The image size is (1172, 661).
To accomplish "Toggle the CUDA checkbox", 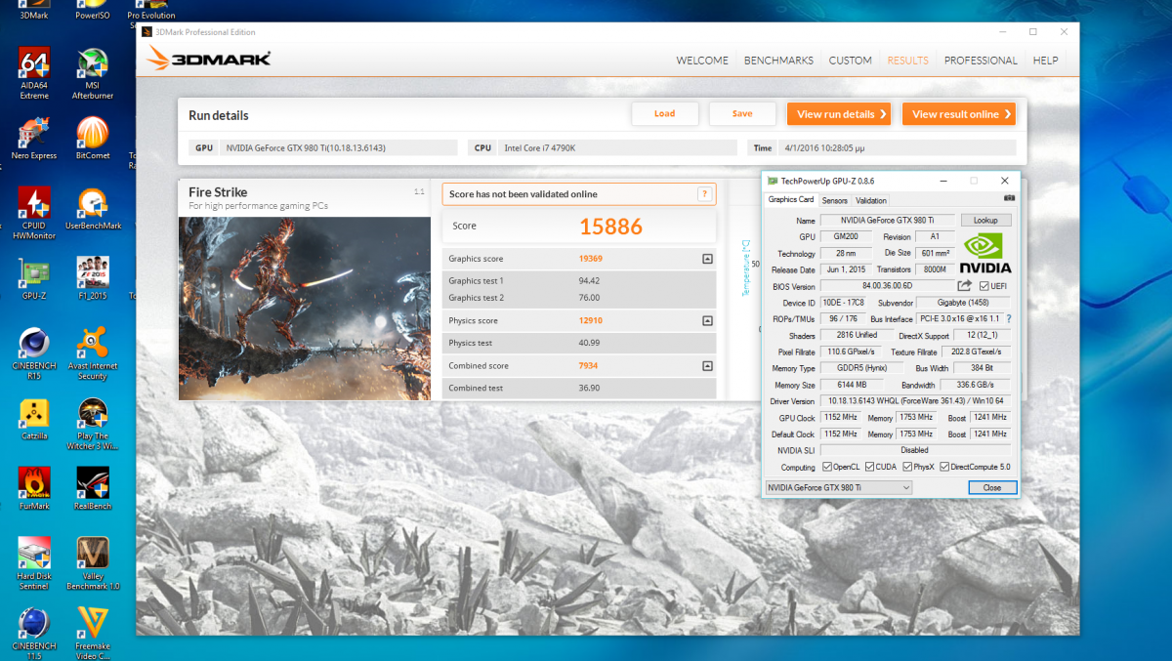I will click(870, 467).
